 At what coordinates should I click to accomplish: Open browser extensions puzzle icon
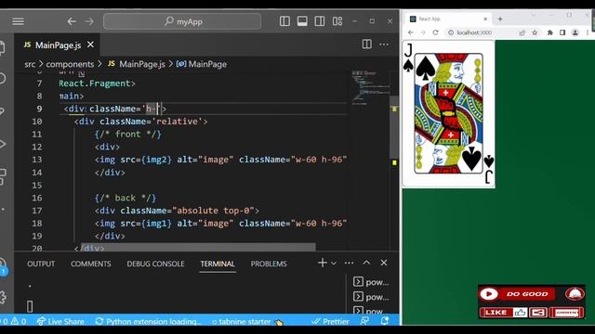550,32
